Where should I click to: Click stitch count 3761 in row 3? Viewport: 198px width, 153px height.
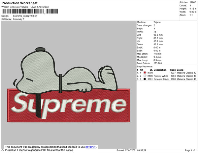tap(150, 79)
